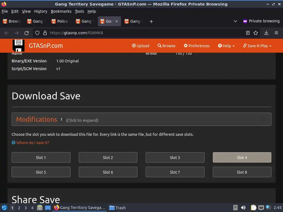Image resolution: width=283 pixels, height=212 pixels.
Task: Open the Browse page
Action: tap(166, 46)
